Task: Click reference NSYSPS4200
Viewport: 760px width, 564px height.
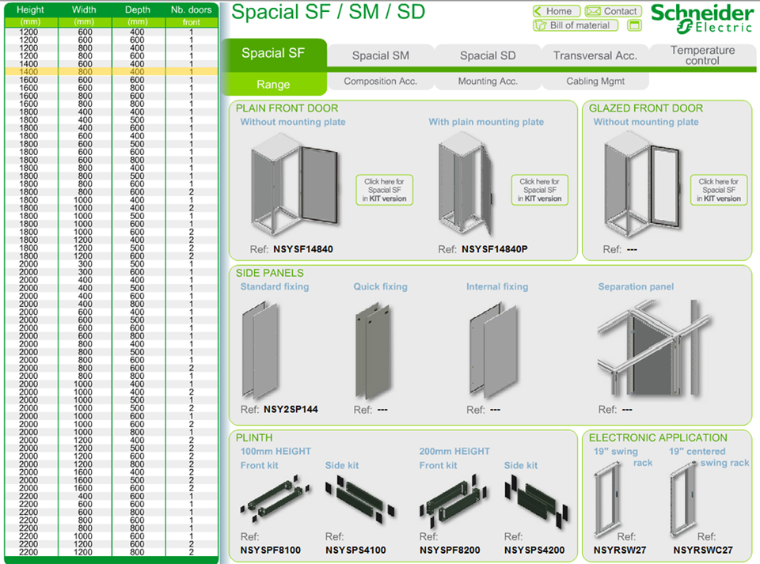Action: (x=534, y=551)
